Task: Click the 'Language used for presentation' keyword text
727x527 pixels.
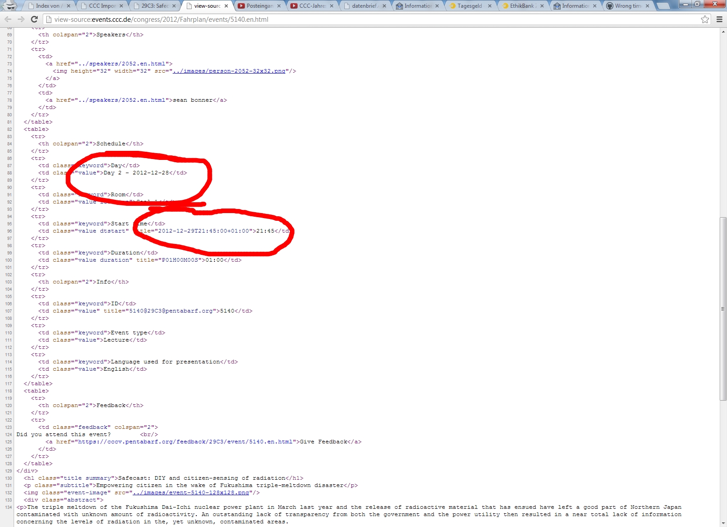Action: 165,362
